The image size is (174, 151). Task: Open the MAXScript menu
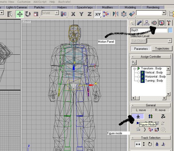[x=40, y=2]
